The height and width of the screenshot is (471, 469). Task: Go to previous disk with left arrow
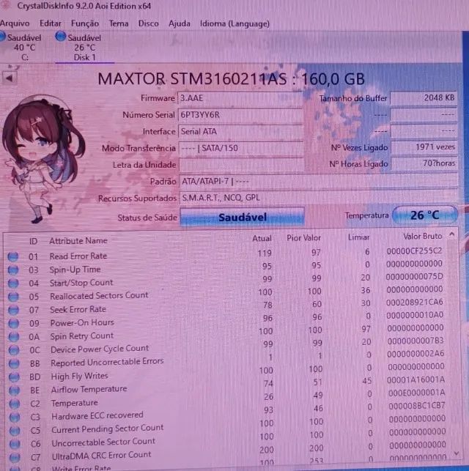(x=10, y=78)
